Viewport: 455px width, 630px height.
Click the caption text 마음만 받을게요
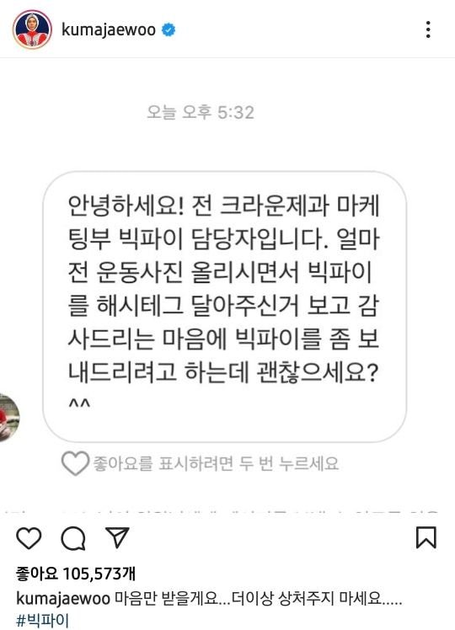coord(166,598)
